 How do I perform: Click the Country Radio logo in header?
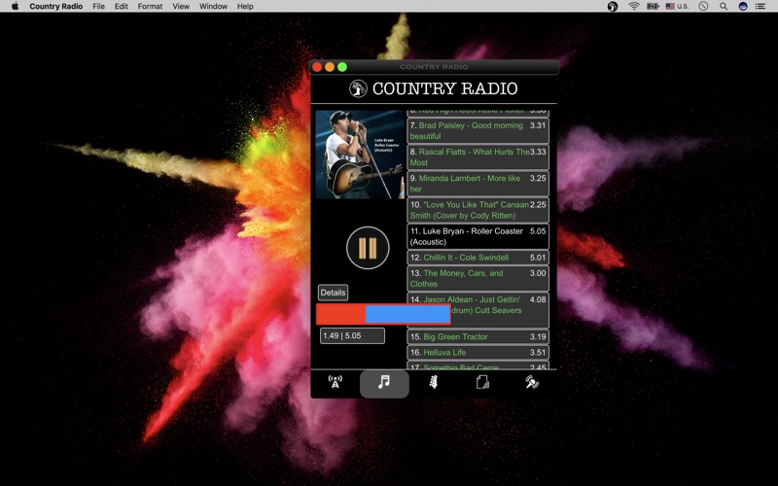[358, 88]
